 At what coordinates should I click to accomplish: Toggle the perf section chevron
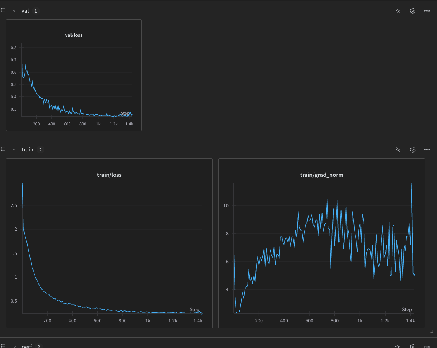tap(14, 346)
